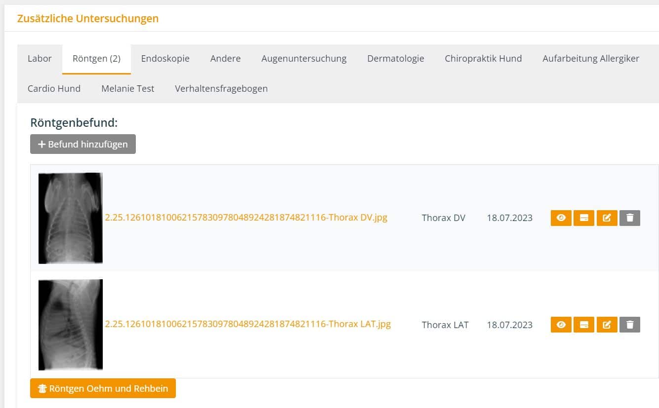This screenshot has width=659, height=408.
Task: Select the Verhaltensfragebogen tab
Action: pos(221,89)
